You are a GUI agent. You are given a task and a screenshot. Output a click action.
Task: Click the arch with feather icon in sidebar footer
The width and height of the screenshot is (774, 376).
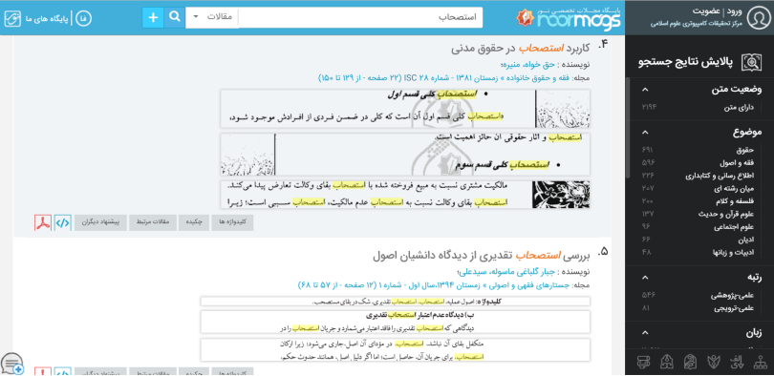point(689,363)
